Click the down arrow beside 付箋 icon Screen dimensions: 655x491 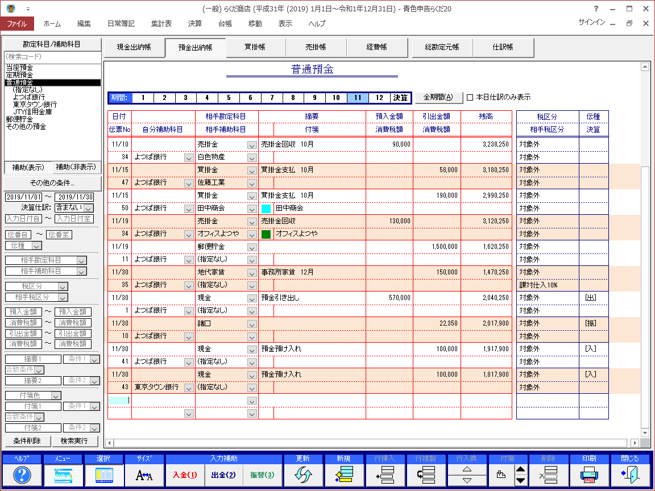pos(520,481)
